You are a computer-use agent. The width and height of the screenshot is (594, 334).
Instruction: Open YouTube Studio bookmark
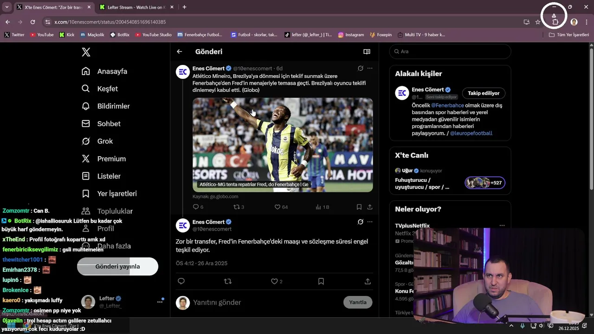[x=153, y=35]
